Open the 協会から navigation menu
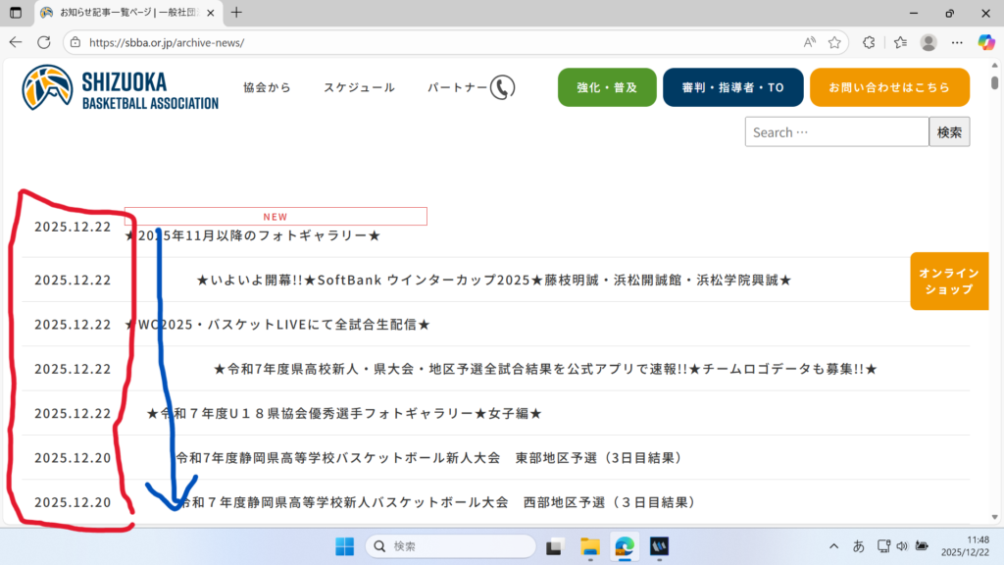This screenshot has width=1004, height=565. [x=267, y=87]
